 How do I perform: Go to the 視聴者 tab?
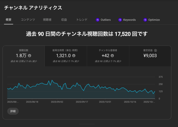coord(47,20)
